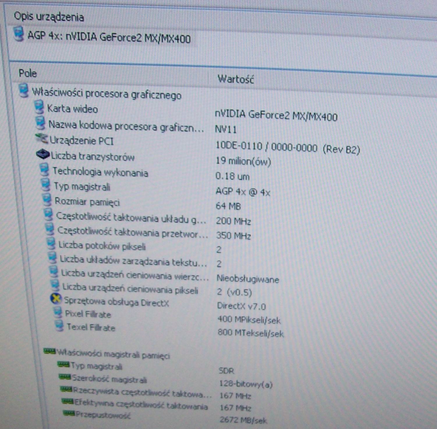Select the 2 (v0.5) value

coord(234,292)
